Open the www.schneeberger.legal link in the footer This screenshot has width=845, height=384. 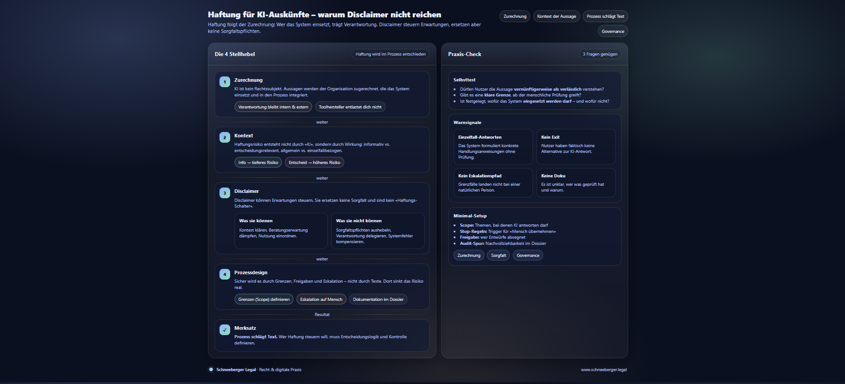pyautogui.click(x=604, y=370)
